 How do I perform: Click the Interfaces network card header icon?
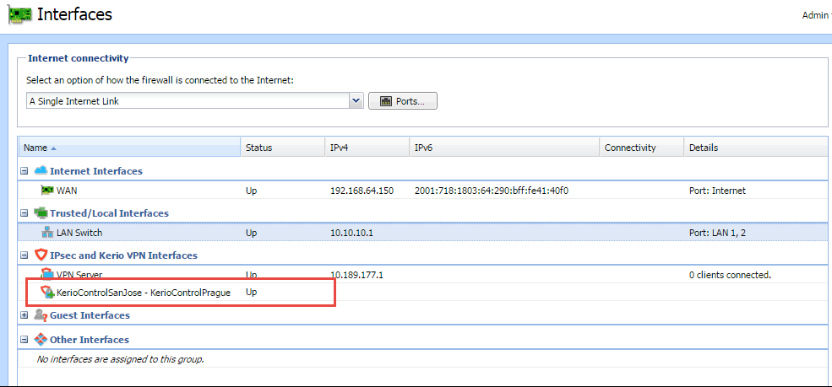click(x=19, y=15)
